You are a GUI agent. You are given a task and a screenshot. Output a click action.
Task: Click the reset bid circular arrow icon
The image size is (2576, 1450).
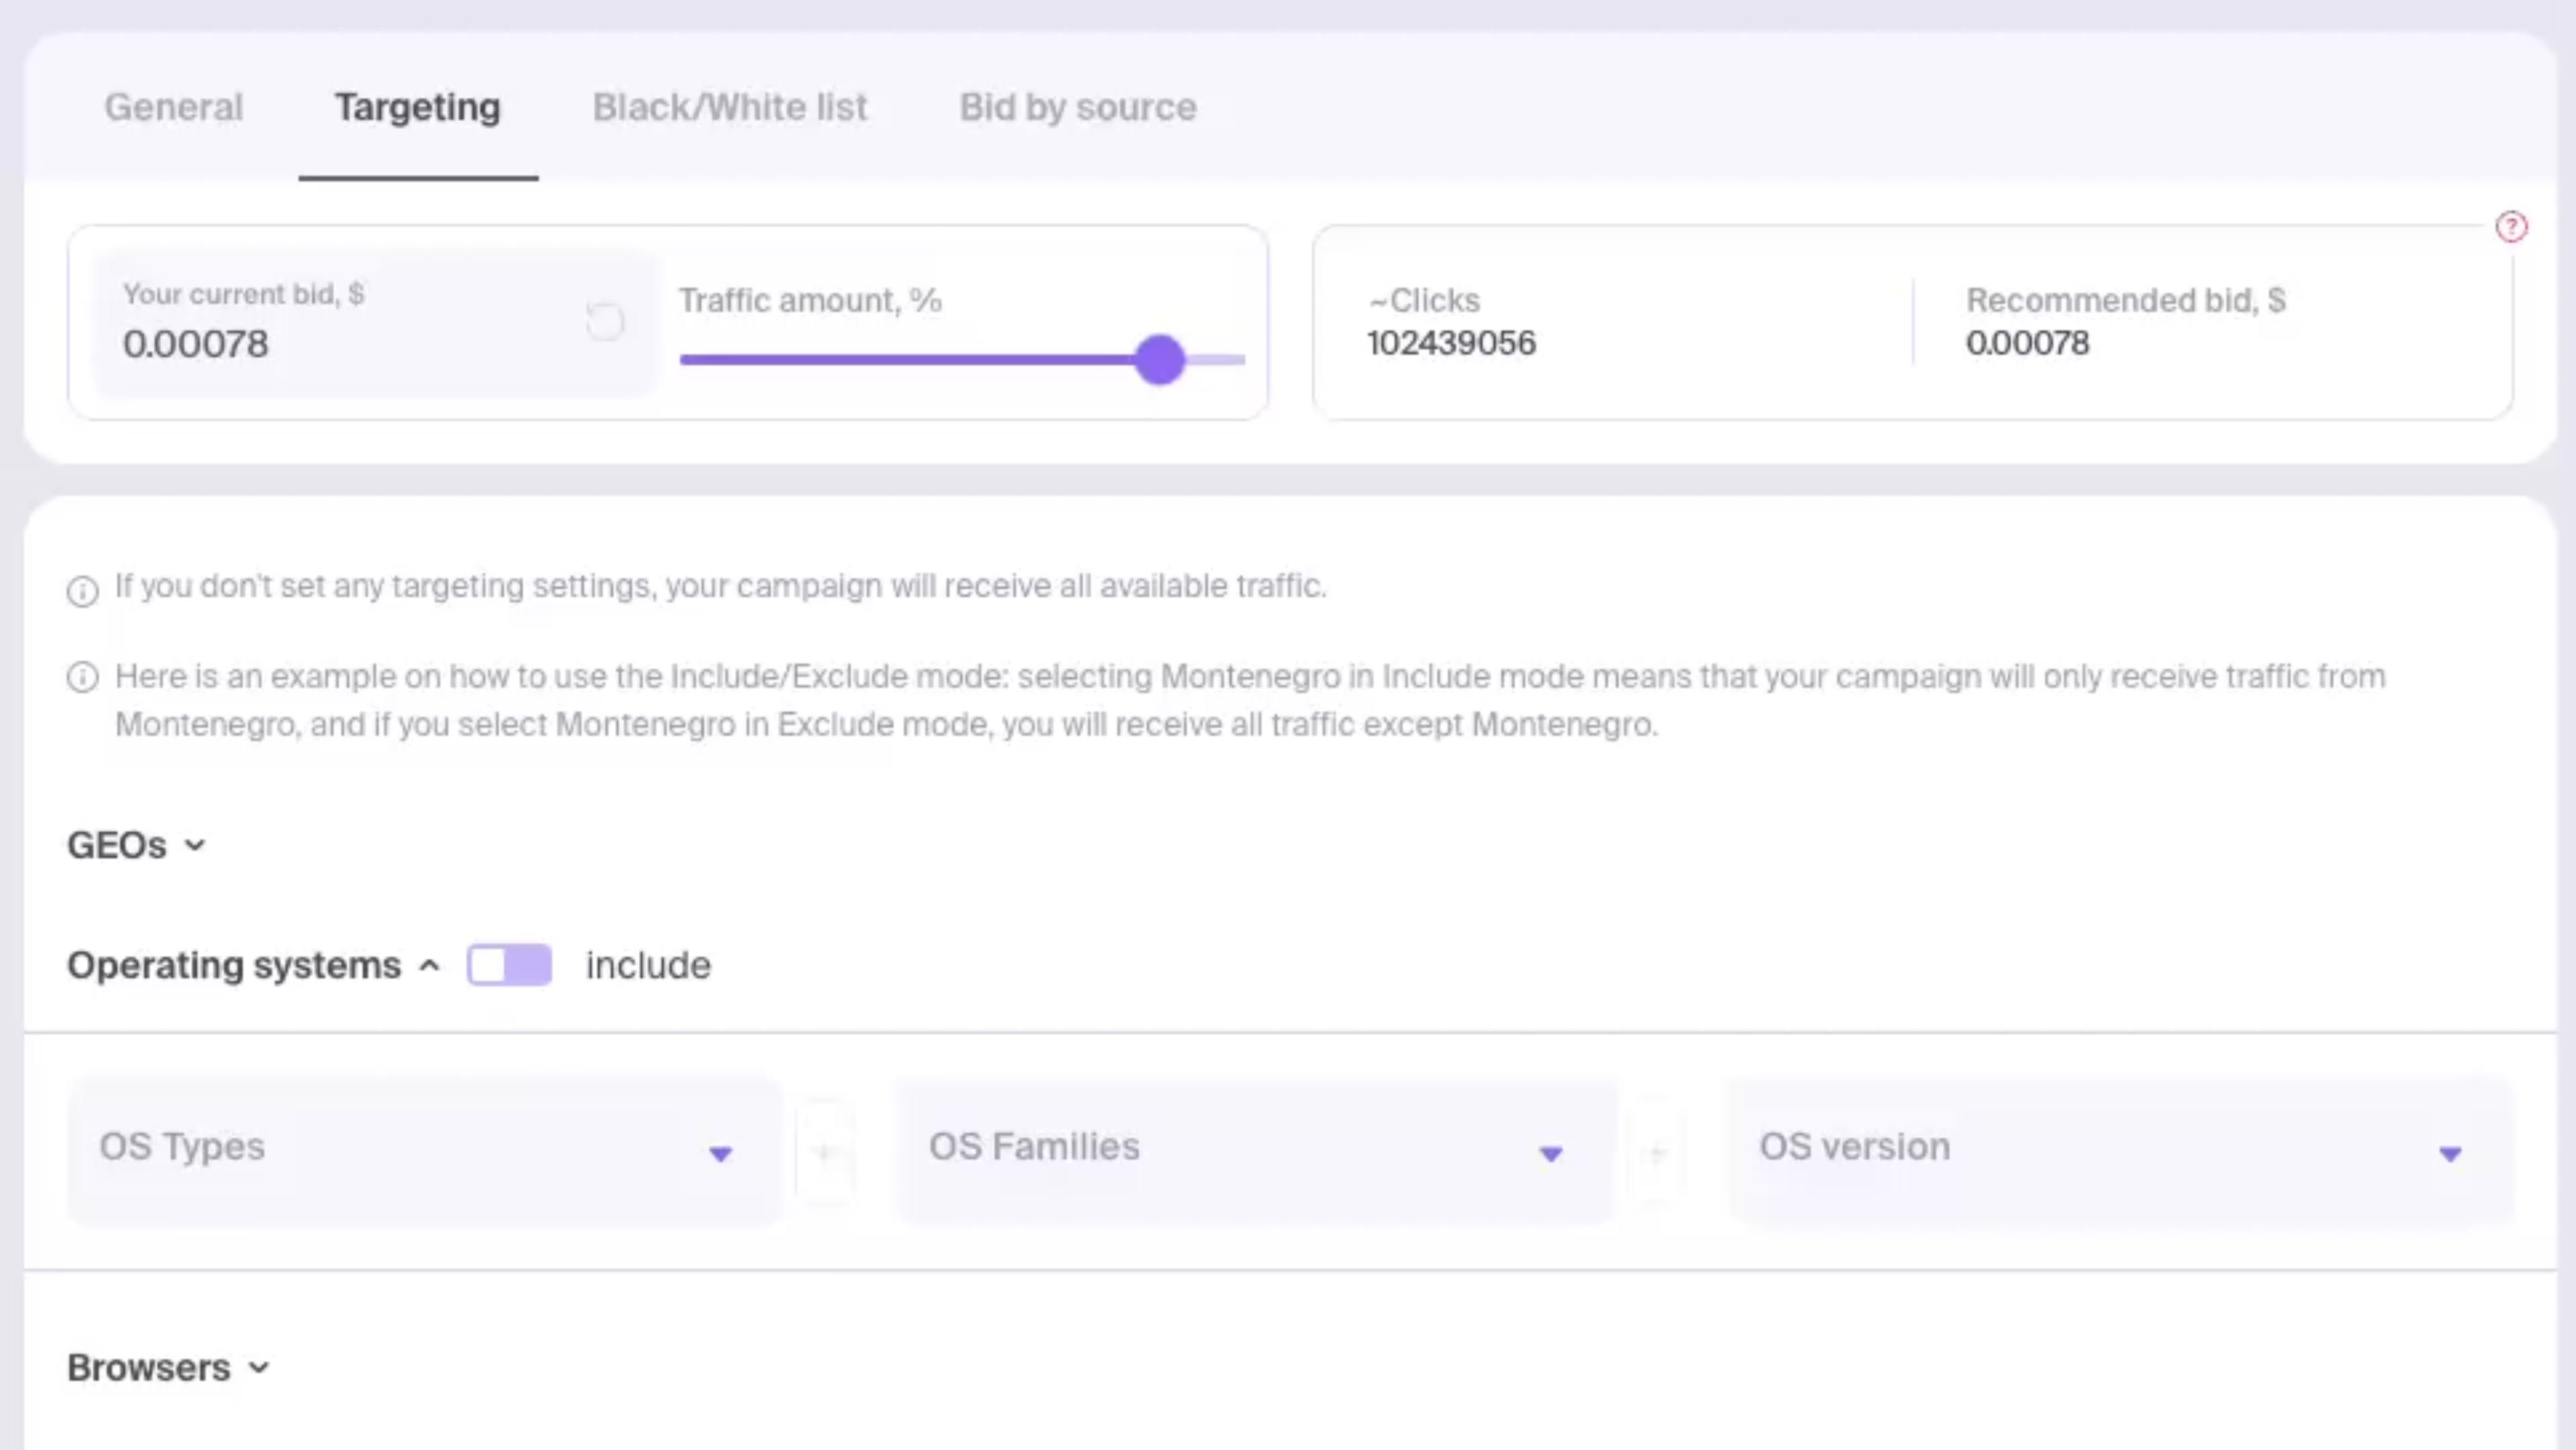coord(605,322)
